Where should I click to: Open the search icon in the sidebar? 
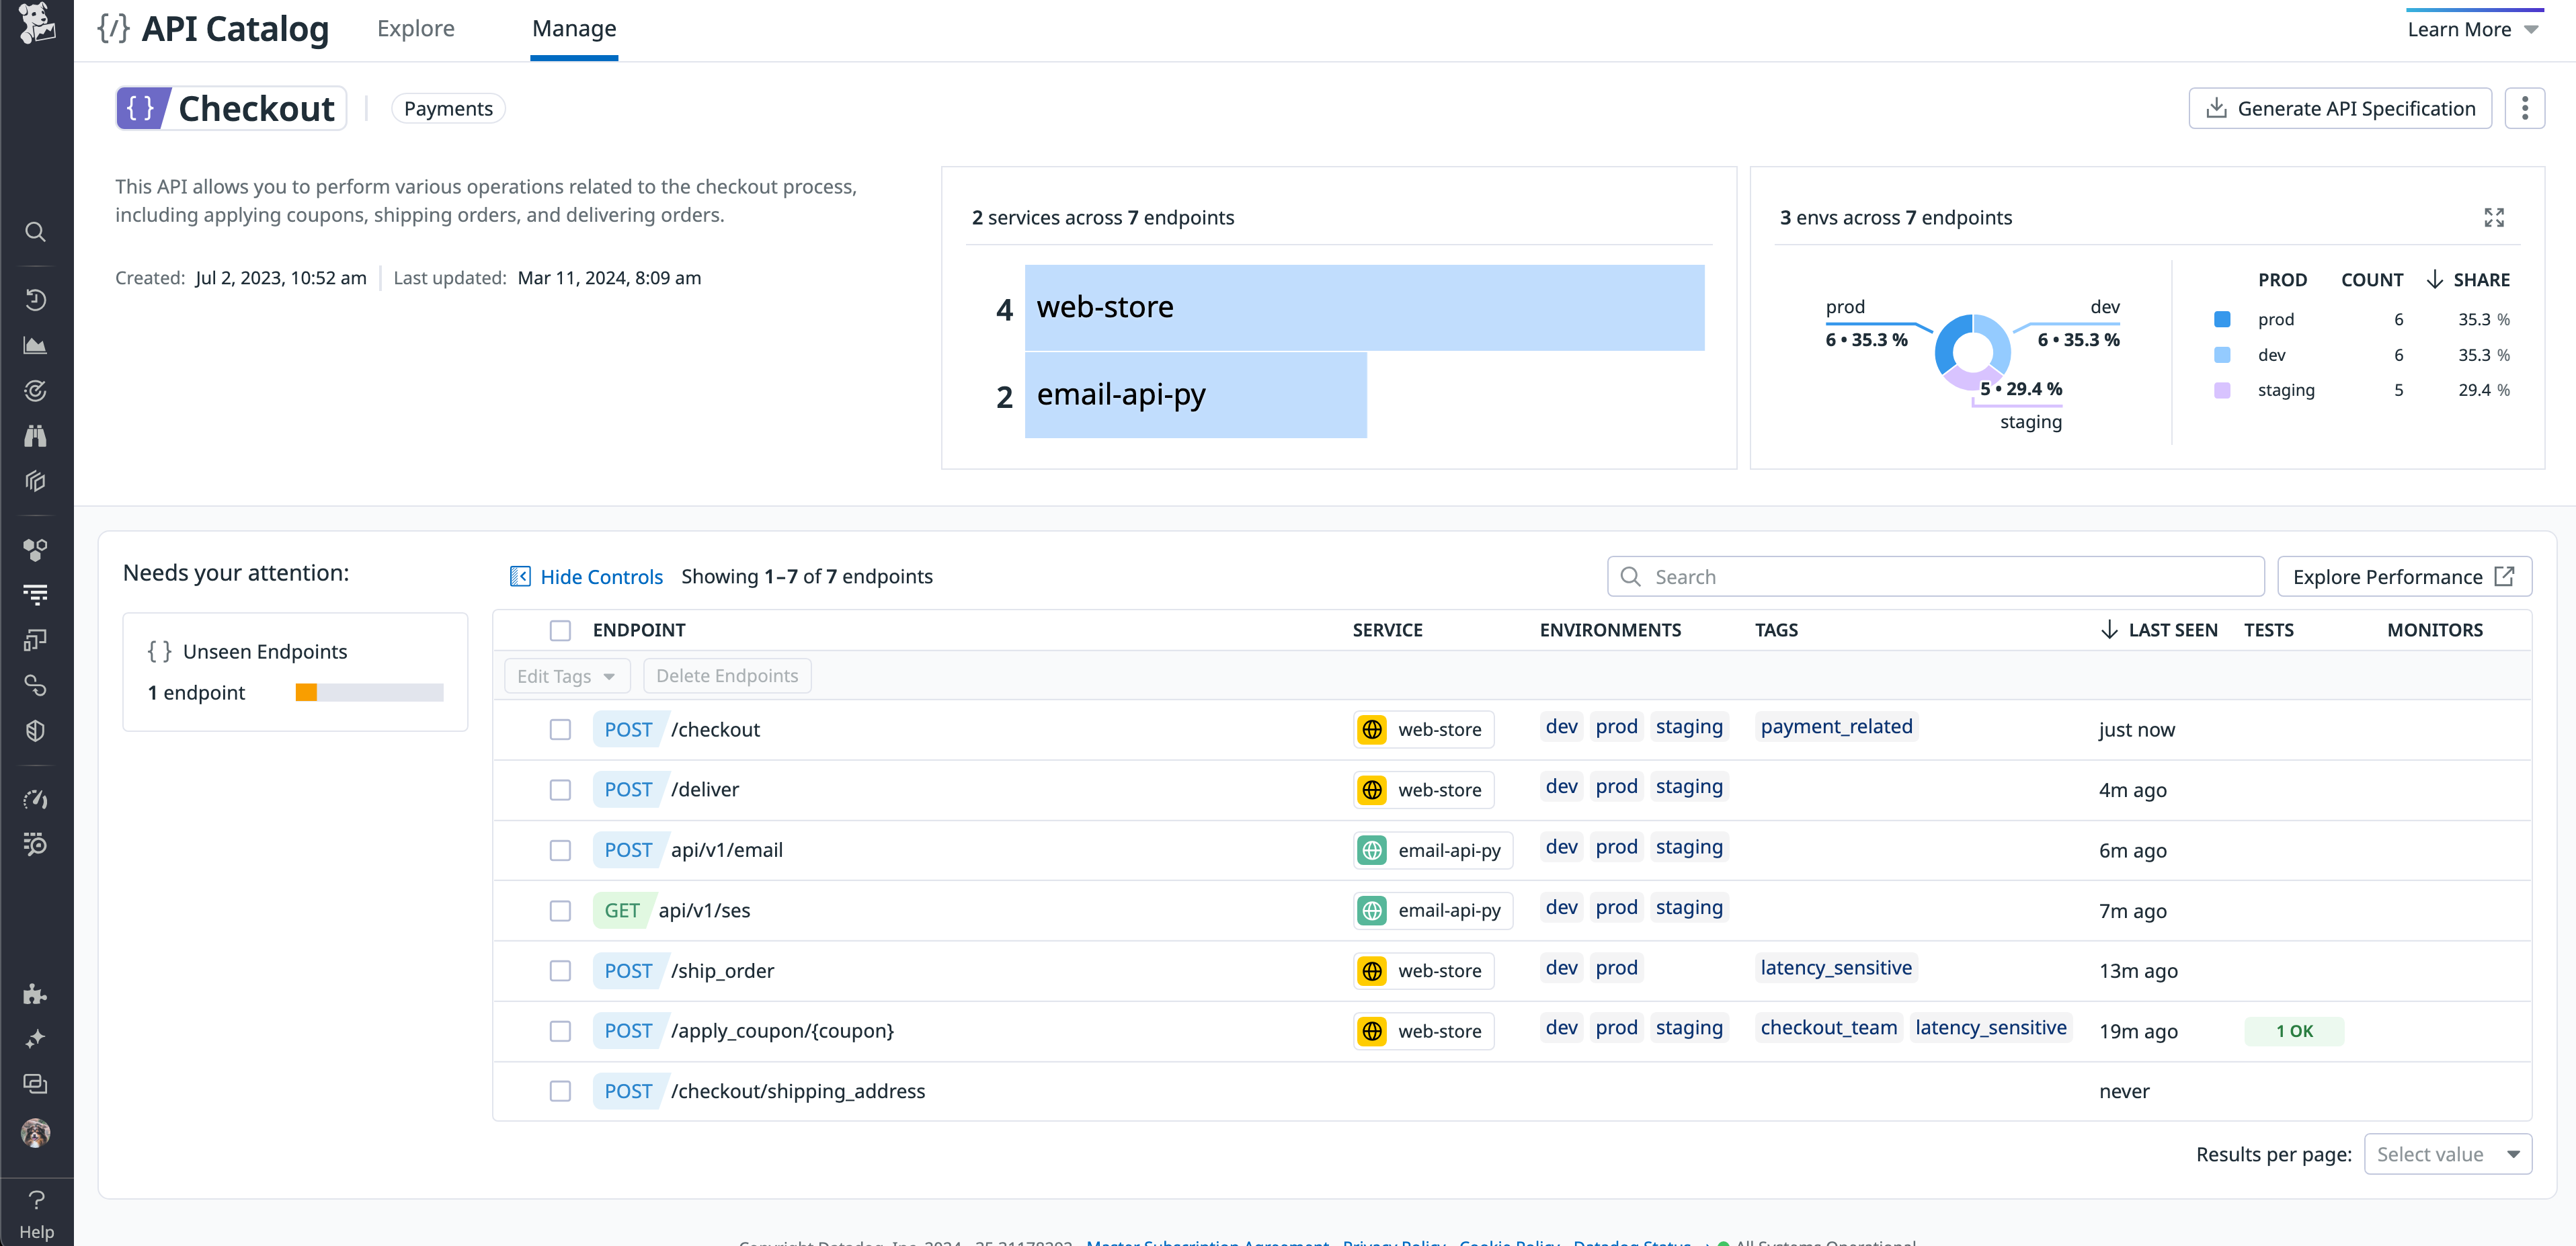click(36, 231)
